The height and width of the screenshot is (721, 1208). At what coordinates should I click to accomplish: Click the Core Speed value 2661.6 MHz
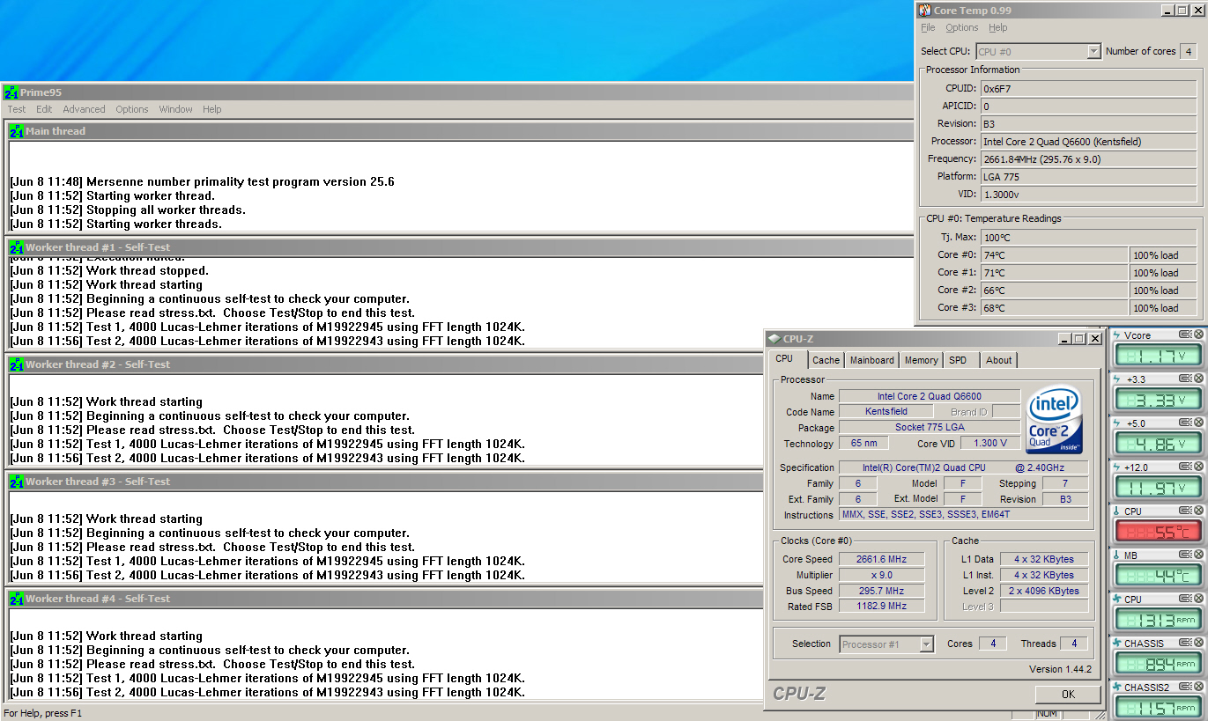coord(881,559)
